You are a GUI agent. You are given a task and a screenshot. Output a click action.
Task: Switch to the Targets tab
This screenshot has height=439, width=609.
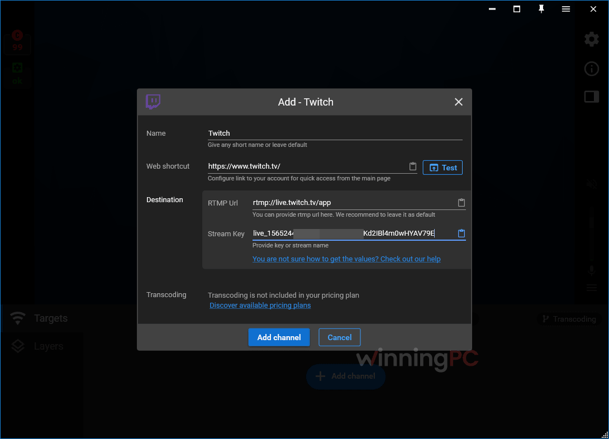pos(41,318)
